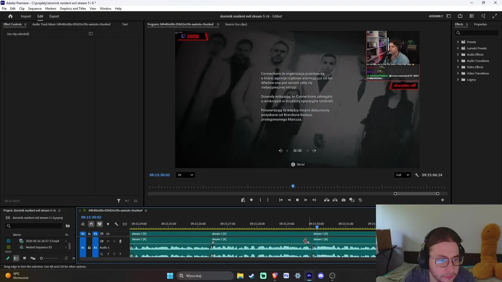Image resolution: width=502 pixels, height=282 pixels.
Task: Expand the Audio Effects folder
Action: tap(458, 54)
